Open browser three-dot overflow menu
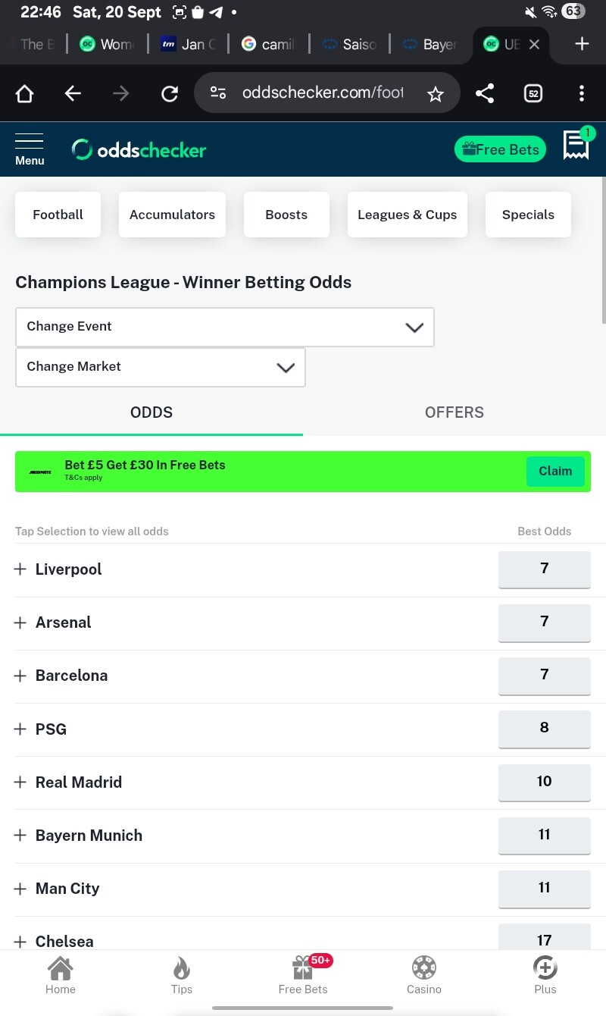 (582, 93)
